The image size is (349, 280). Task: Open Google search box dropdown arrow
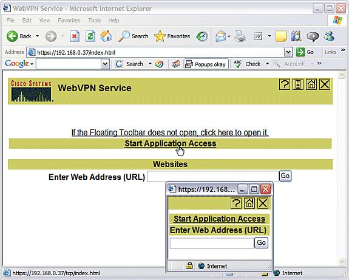coord(105,64)
